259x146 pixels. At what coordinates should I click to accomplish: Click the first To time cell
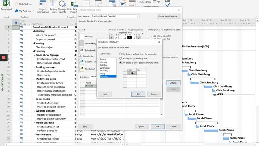141,73
